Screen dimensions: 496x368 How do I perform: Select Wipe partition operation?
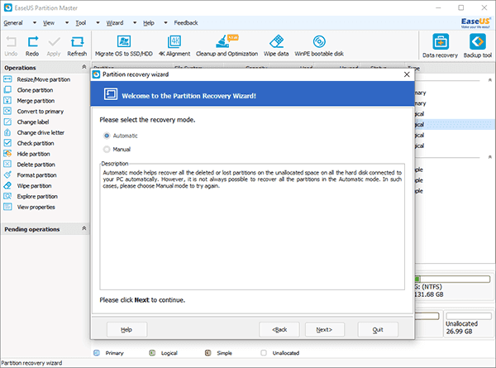(x=27, y=186)
